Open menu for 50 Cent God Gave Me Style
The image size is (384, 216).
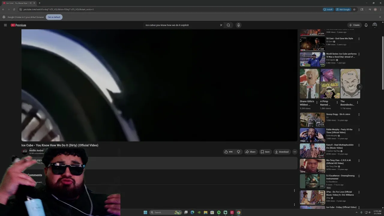point(359,39)
